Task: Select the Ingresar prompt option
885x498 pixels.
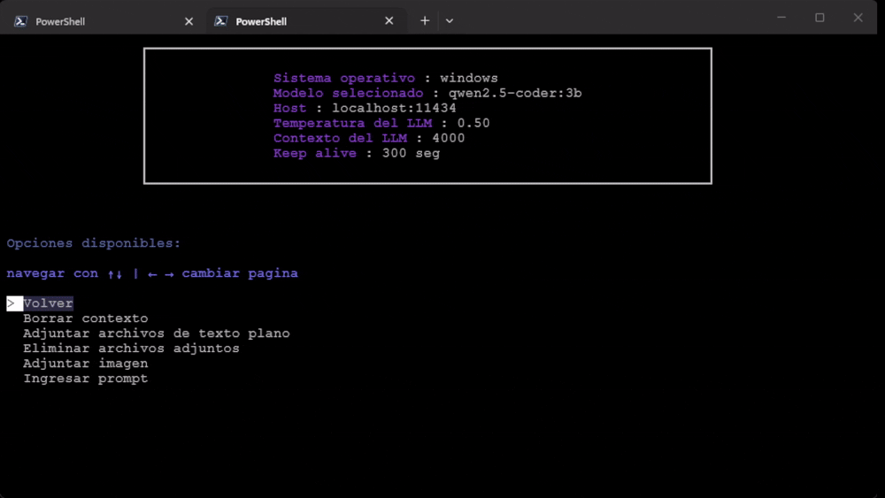Action: [x=85, y=379]
